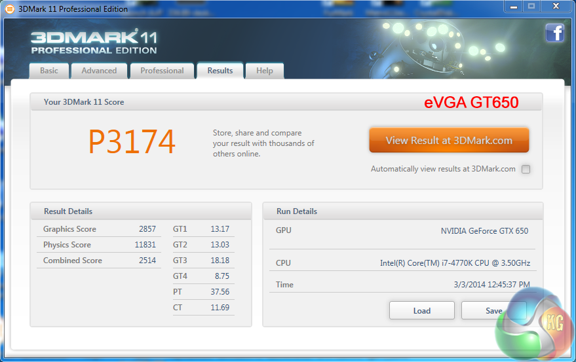
Task: Click the CT value 11.69
Action: click(220, 308)
